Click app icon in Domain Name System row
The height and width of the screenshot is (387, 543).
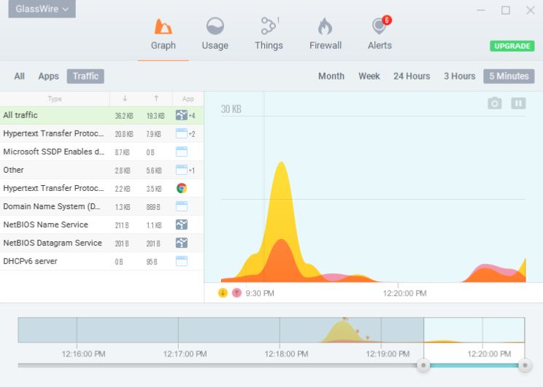182,206
